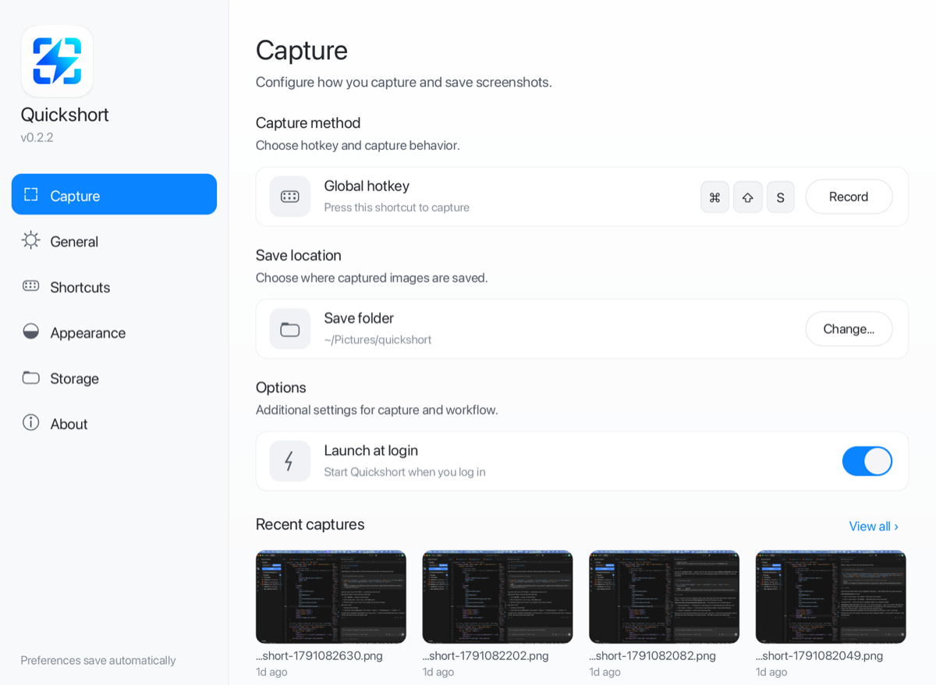Open thumbnail of short-1791082049.png
This screenshot has height=685, width=936.
point(831,597)
